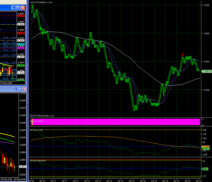
Task: Minimize the lower-left chart window
Action: [15, 89]
